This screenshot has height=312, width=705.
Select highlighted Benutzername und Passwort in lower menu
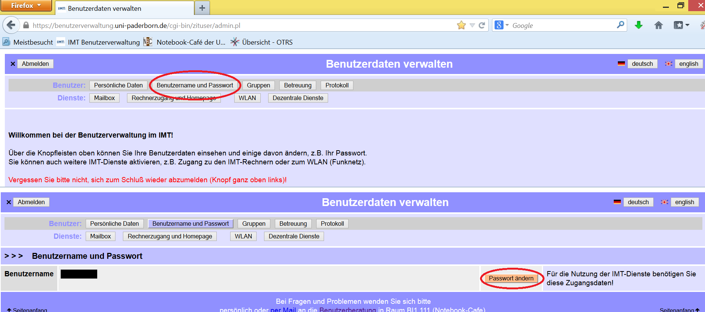click(191, 223)
